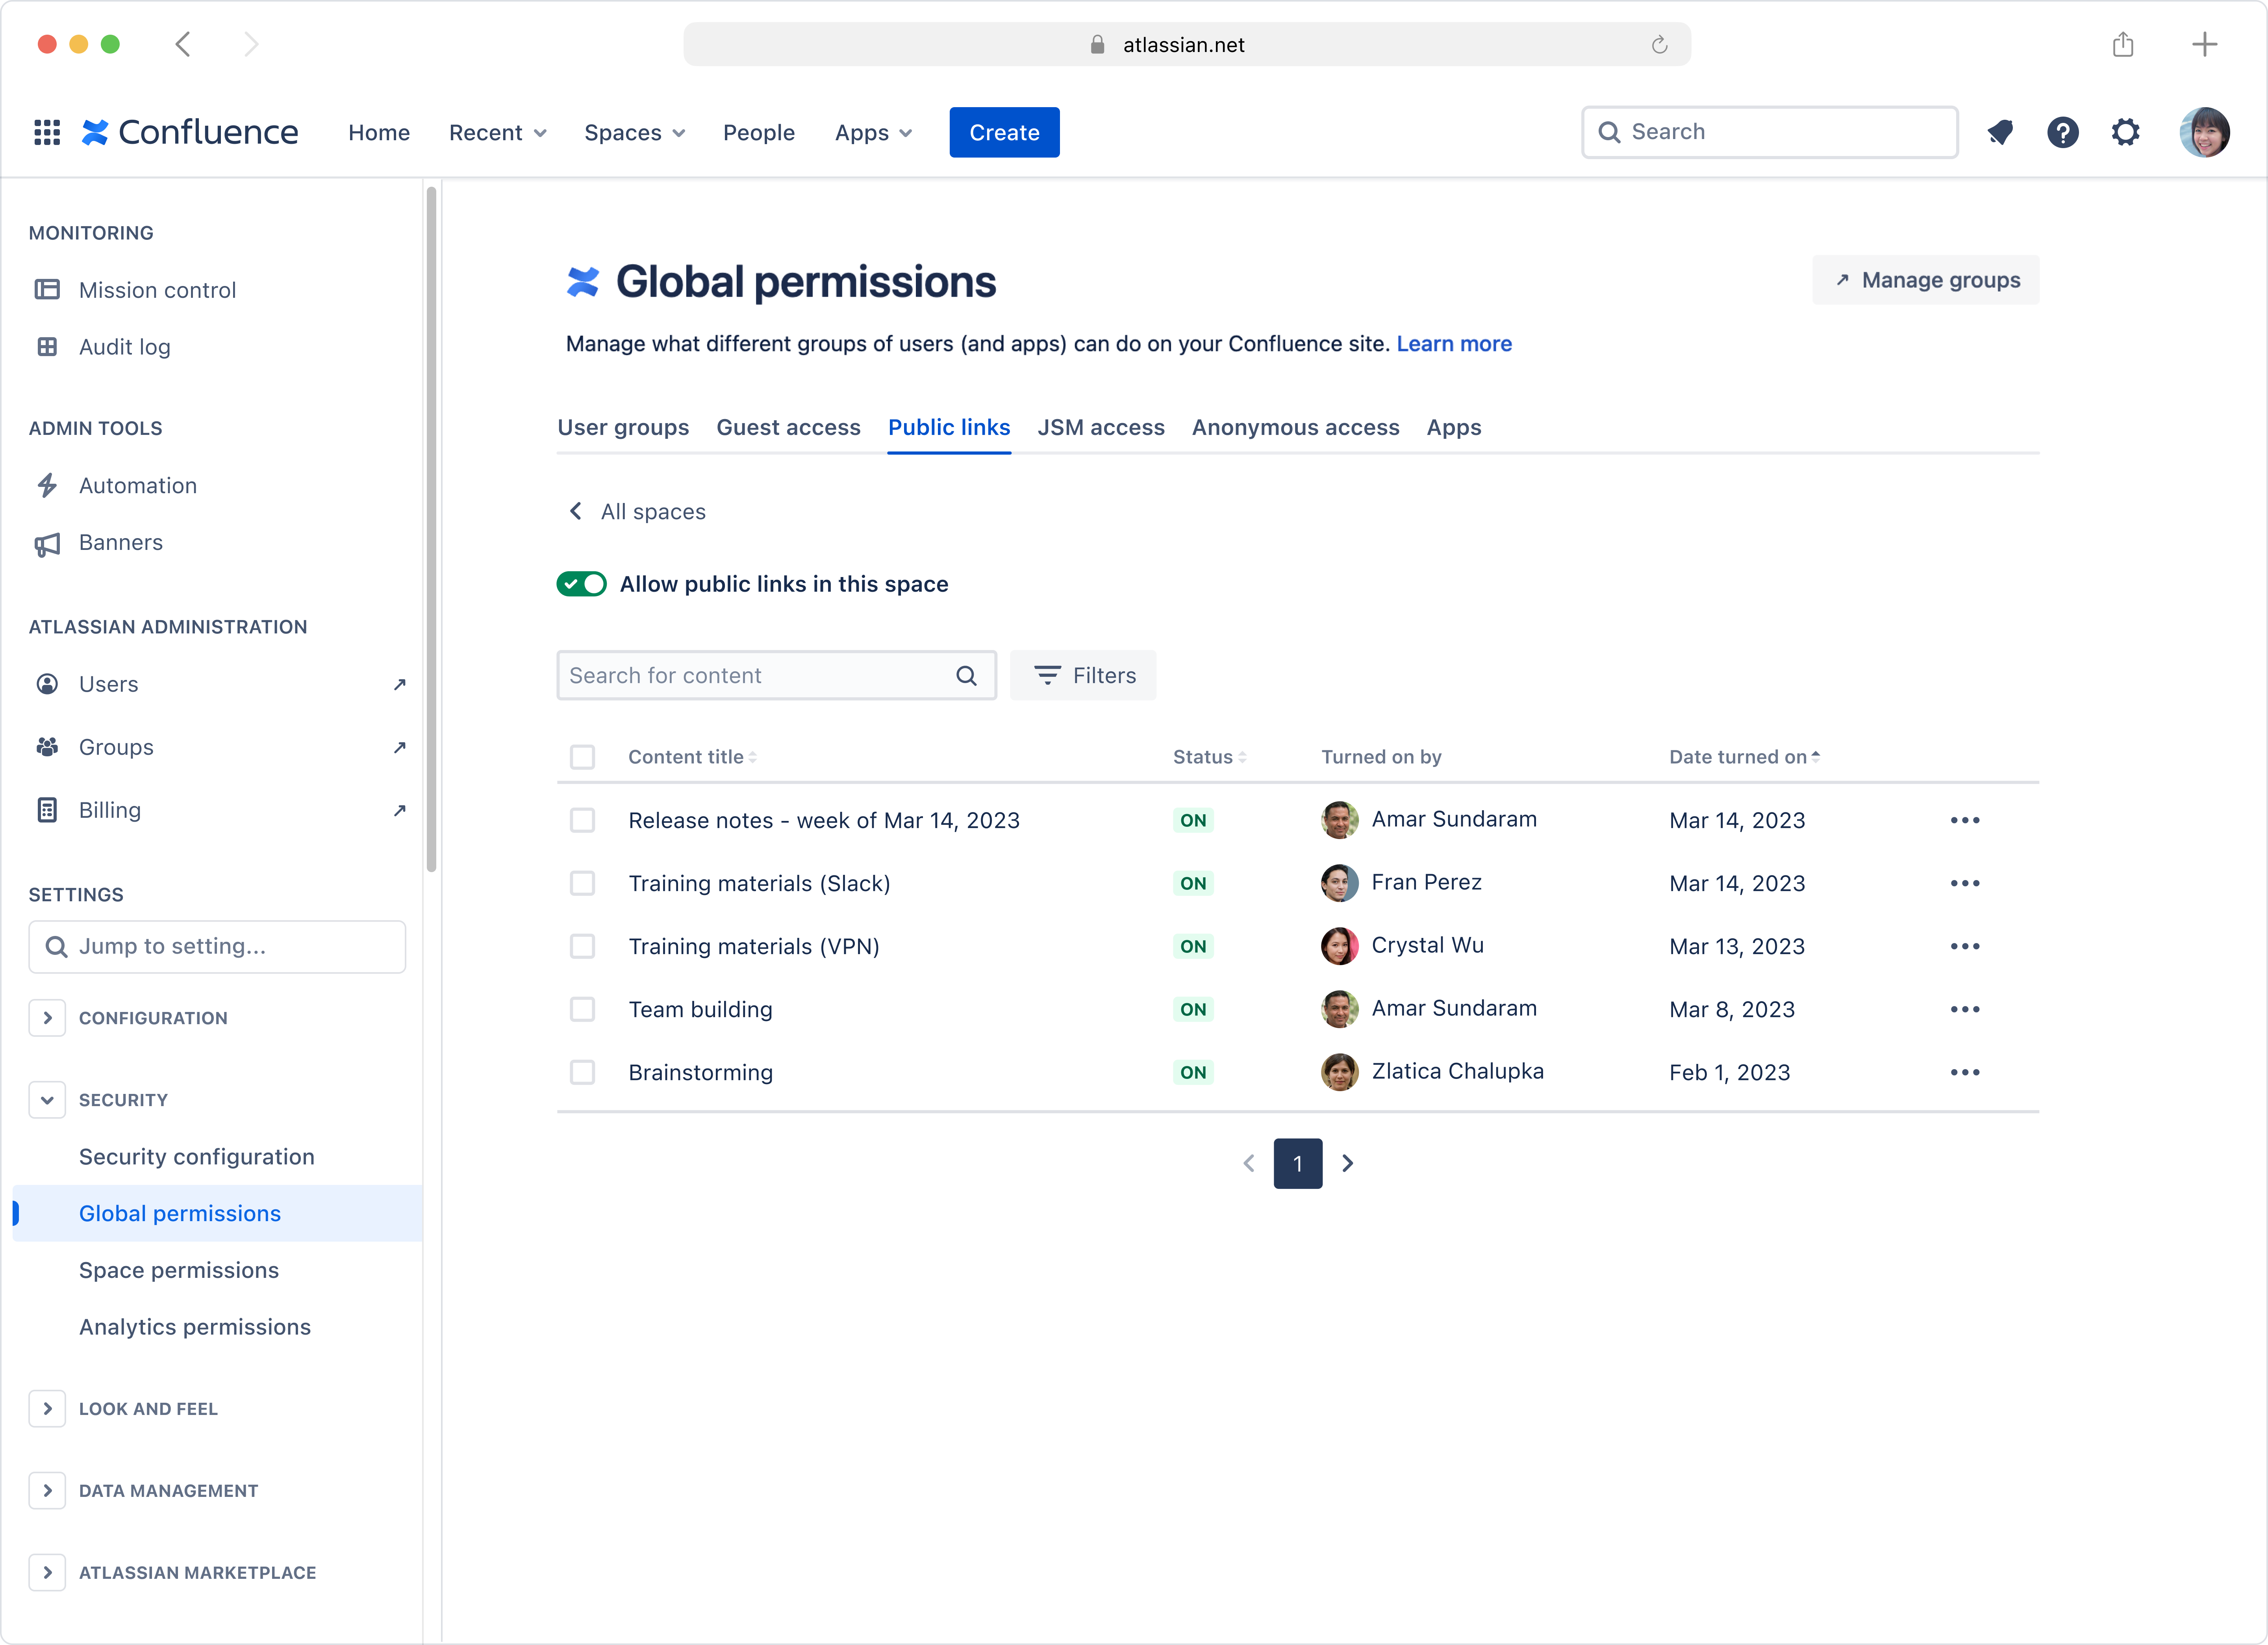Viewport: 2268px width, 1645px height.
Task: Open the settings gear icon
Action: coord(2126,132)
